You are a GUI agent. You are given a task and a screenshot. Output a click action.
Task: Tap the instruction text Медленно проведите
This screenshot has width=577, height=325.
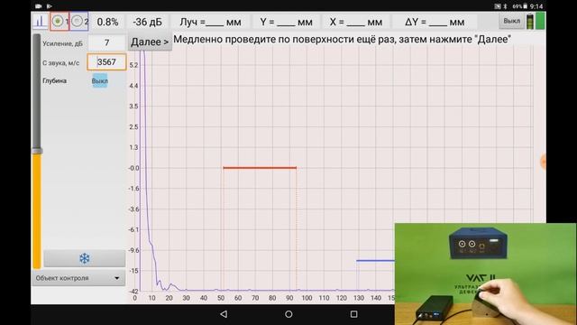pos(342,39)
